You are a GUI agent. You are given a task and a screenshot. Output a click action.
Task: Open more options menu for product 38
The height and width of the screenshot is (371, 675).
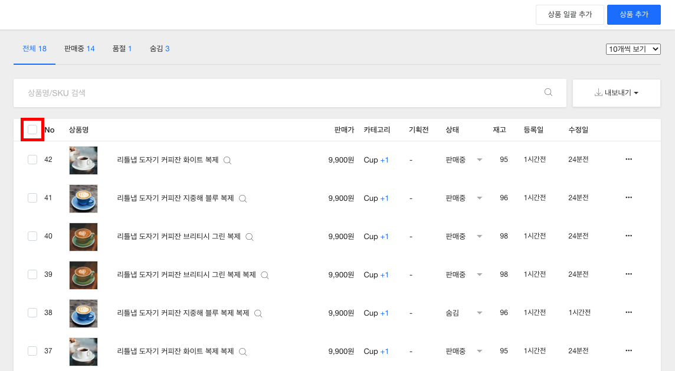(628, 312)
